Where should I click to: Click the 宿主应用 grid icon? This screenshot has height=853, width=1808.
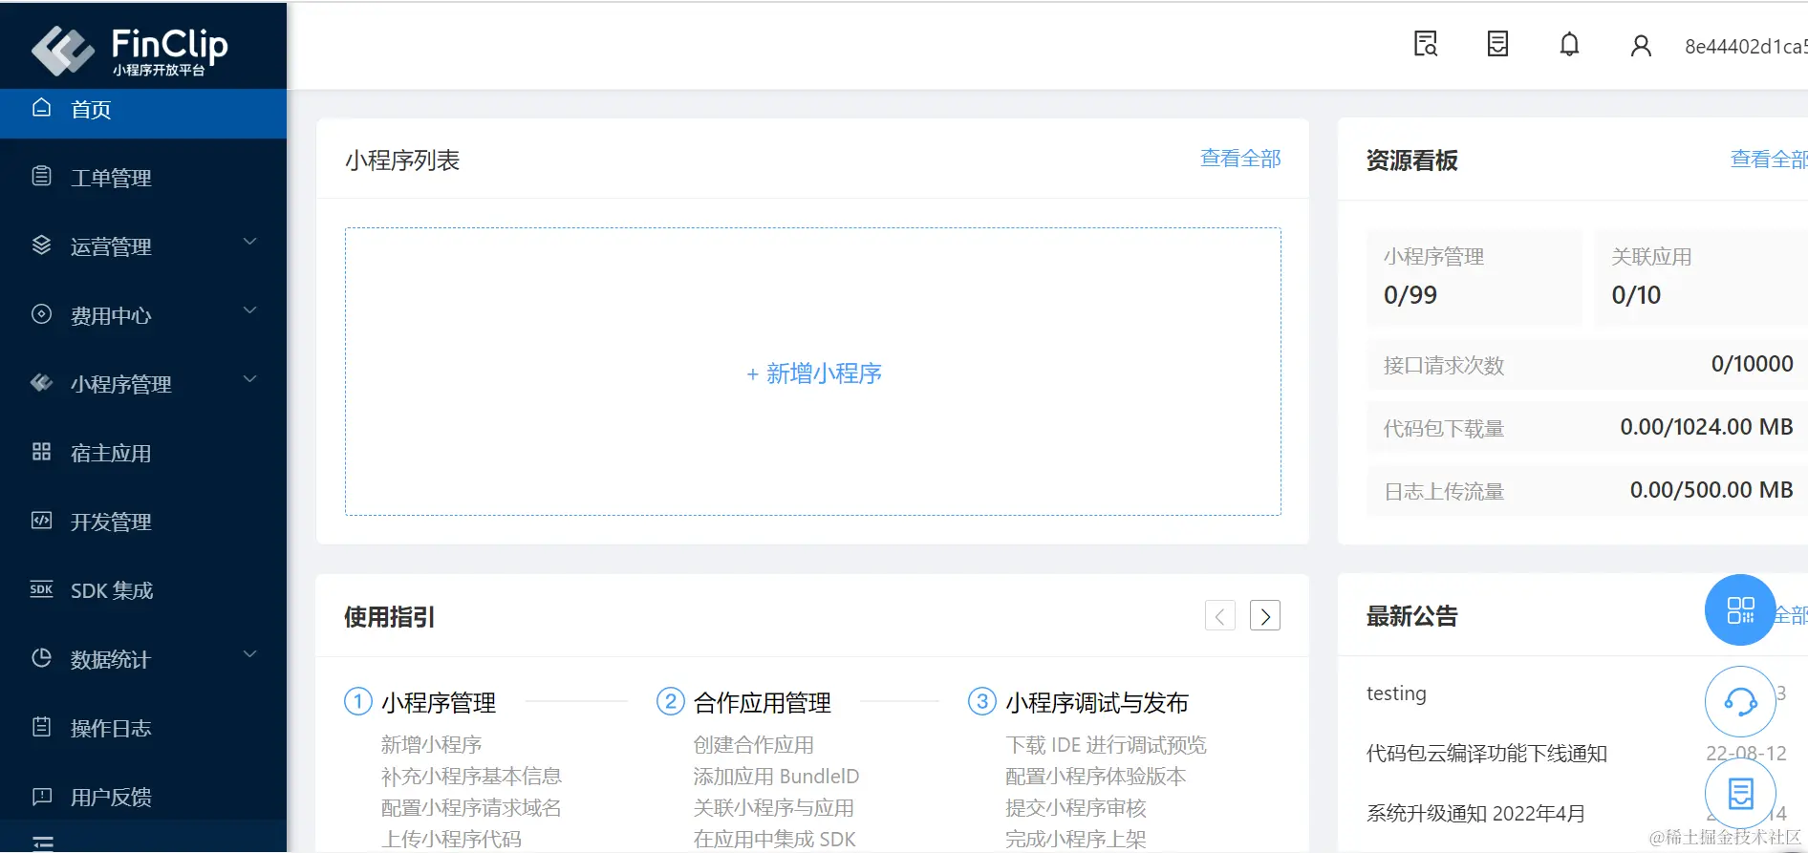(x=41, y=452)
